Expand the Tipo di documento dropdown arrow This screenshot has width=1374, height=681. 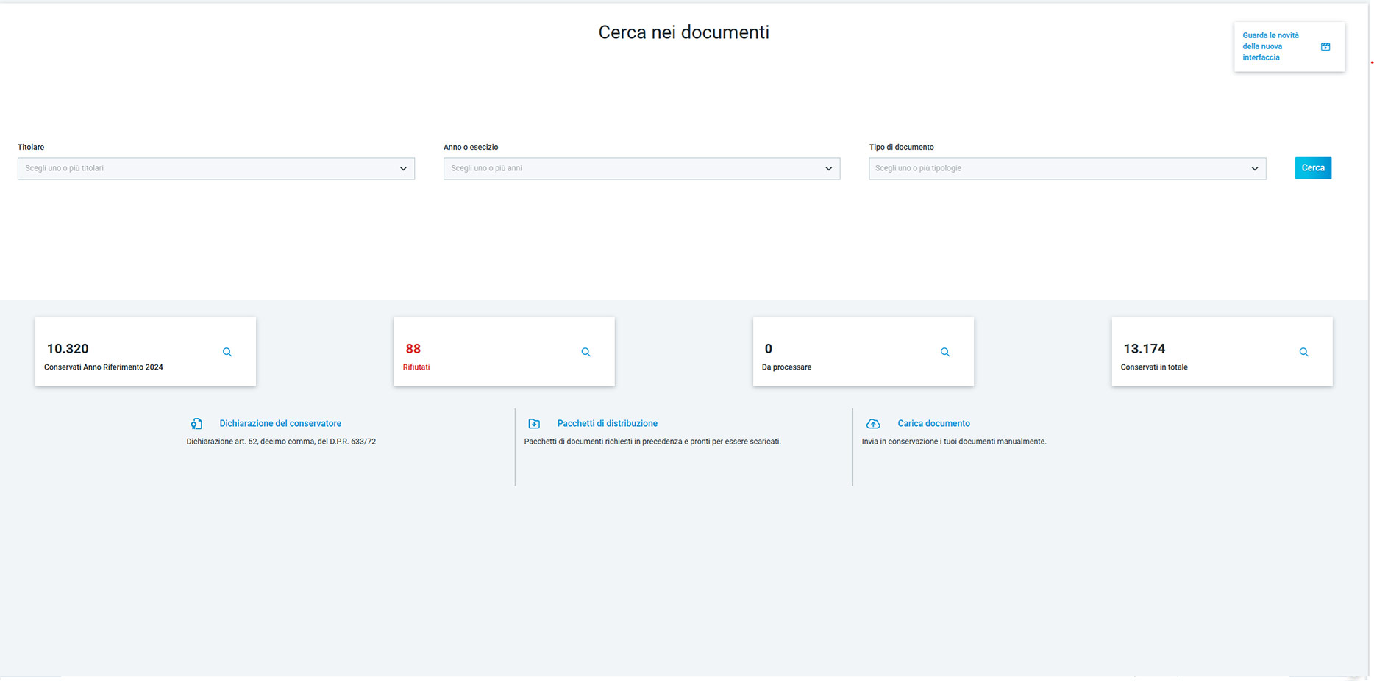(1254, 169)
